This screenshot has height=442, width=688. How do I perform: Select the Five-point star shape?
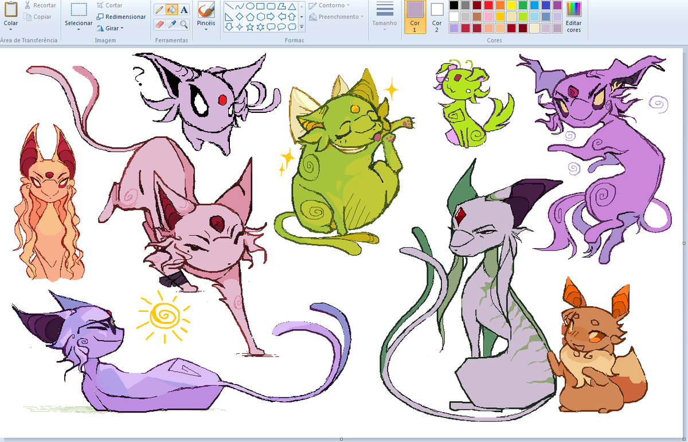coord(251,27)
